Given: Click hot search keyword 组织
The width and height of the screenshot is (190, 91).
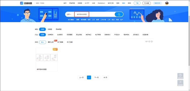Looking at the screenshot, I should click(89, 20).
